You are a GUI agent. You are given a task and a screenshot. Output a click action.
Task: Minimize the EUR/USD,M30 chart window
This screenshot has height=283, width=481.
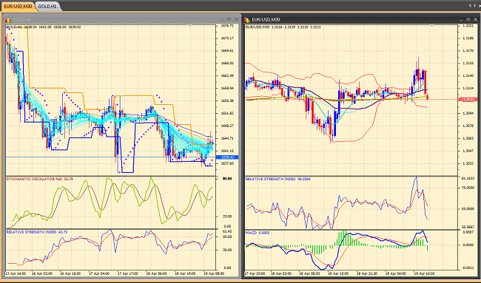click(461, 20)
